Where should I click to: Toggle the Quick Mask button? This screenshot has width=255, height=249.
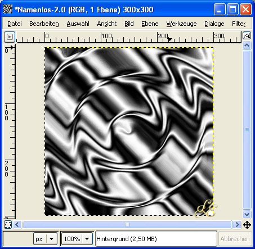pos(8,224)
